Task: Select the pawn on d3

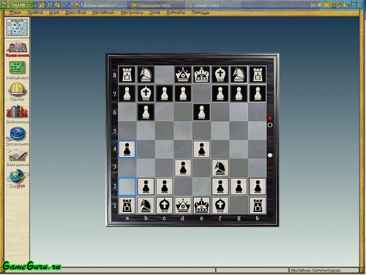Action: pos(183,168)
